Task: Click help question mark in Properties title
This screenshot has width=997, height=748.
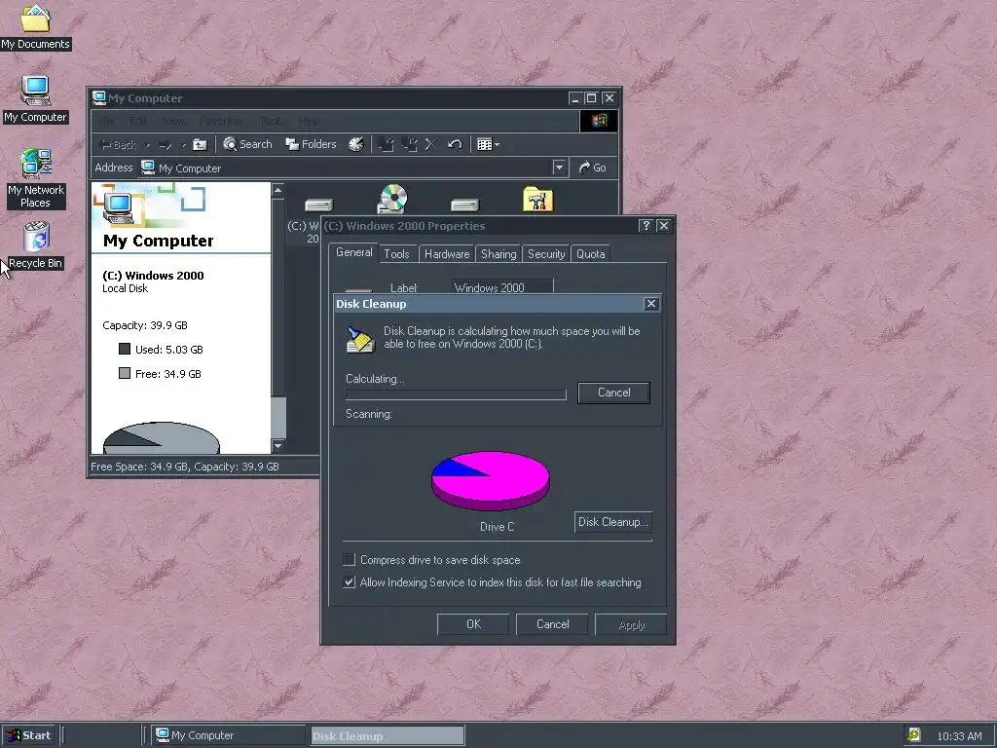Action: [646, 226]
